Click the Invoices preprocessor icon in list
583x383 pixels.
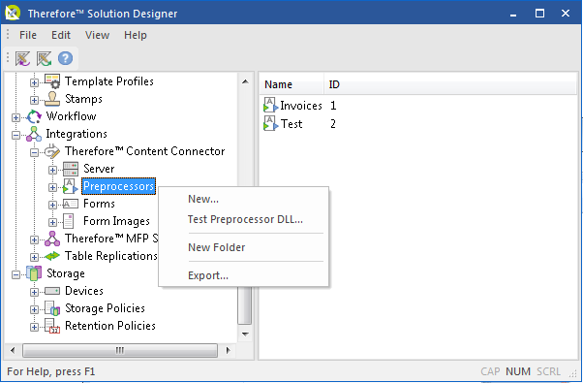270,105
